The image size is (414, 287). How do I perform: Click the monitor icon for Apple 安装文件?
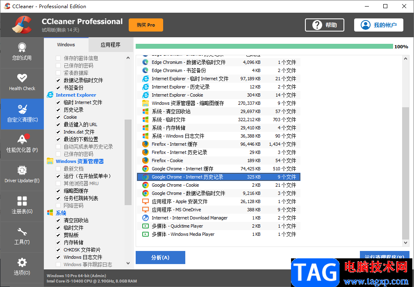(145, 201)
